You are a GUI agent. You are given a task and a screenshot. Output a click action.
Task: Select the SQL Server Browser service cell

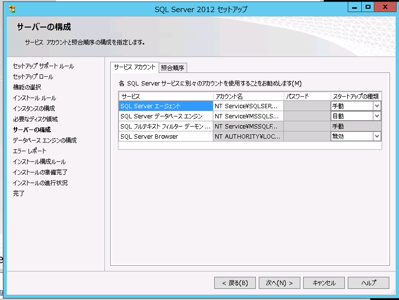click(x=166, y=136)
